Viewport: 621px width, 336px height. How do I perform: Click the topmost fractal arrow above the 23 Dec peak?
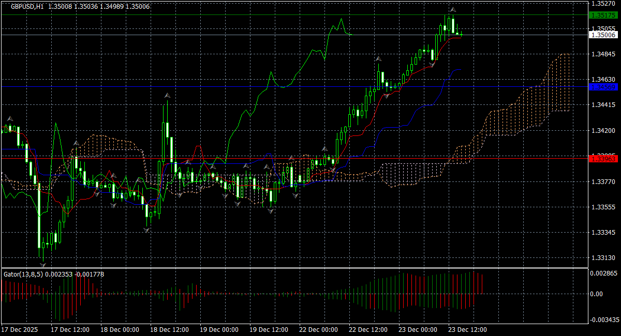(x=453, y=10)
